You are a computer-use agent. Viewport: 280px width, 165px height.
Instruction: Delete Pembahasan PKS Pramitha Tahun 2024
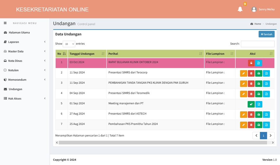[x=251, y=125]
